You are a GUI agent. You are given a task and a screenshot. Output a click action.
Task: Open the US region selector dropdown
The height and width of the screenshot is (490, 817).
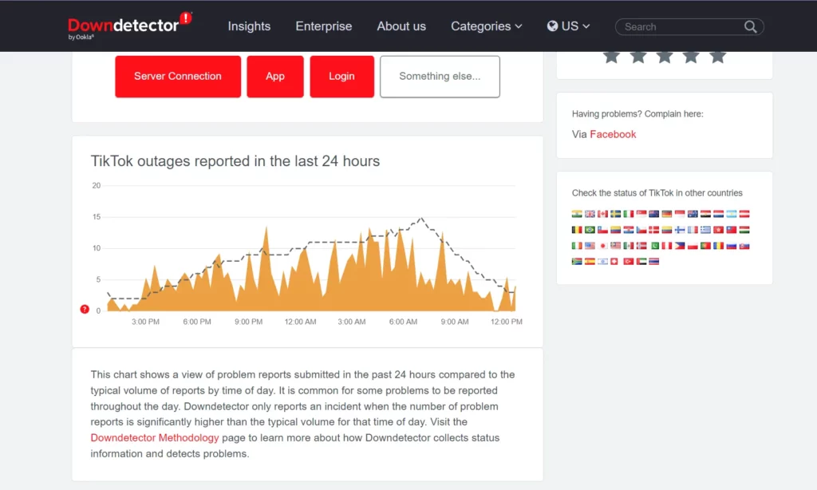coord(568,26)
